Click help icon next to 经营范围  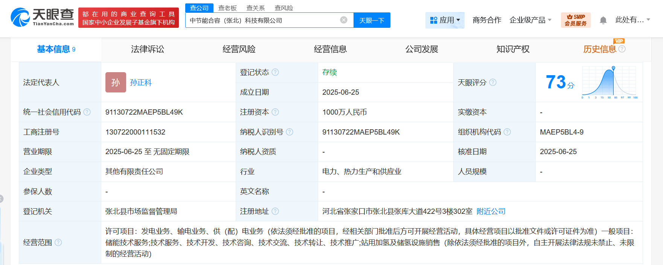click(58, 242)
